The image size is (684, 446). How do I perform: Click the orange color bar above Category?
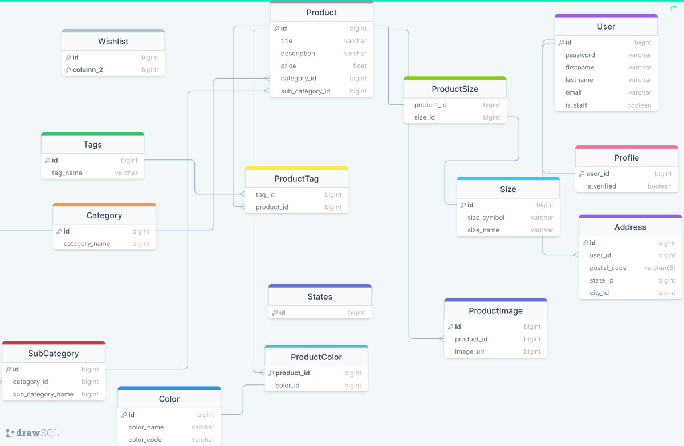pos(104,204)
